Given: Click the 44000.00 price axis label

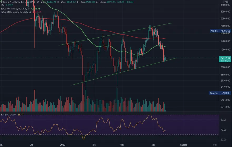Looking at the screenshot, I should click(225, 41).
